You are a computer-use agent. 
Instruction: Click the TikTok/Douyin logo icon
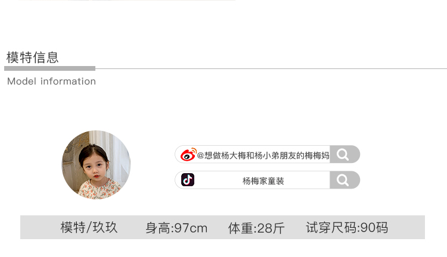[188, 180]
